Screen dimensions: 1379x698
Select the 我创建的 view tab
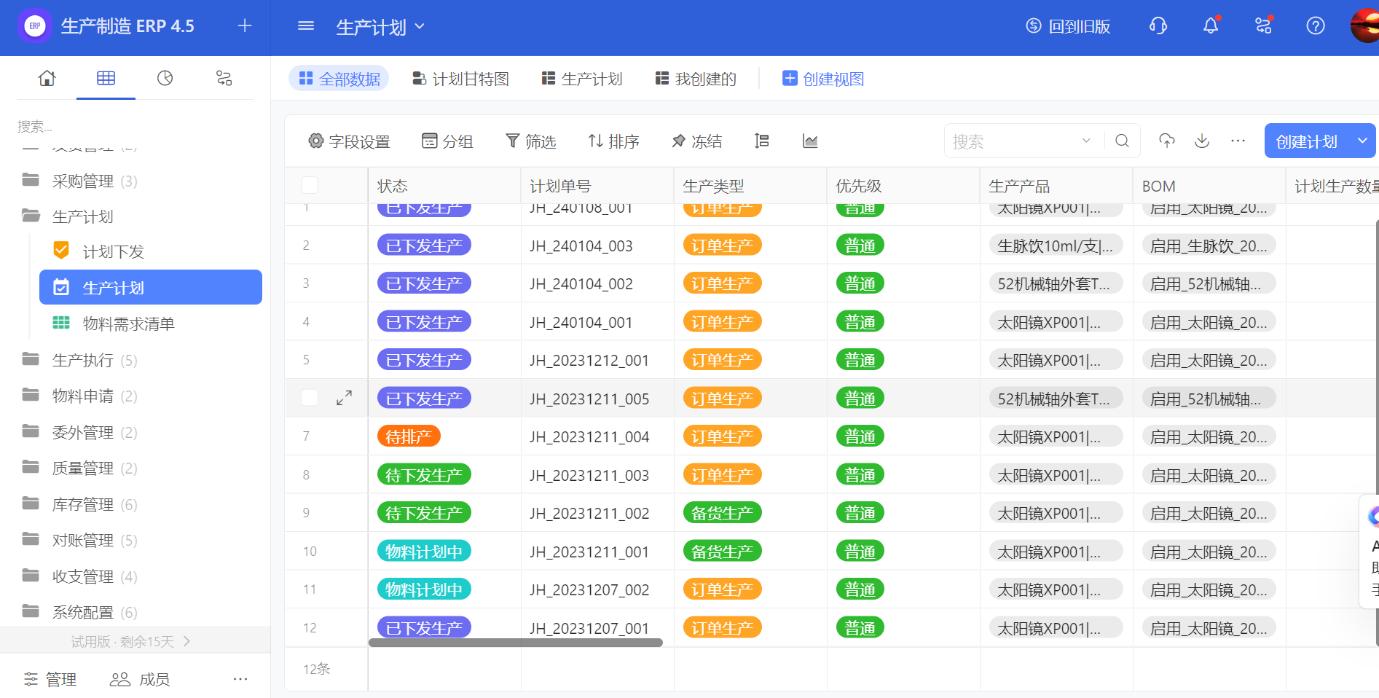click(696, 79)
